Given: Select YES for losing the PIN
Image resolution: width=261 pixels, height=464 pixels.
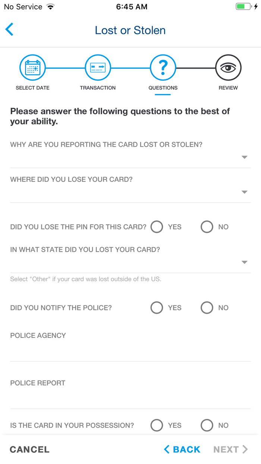Looking at the screenshot, I should pyautogui.click(x=157, y=227).
